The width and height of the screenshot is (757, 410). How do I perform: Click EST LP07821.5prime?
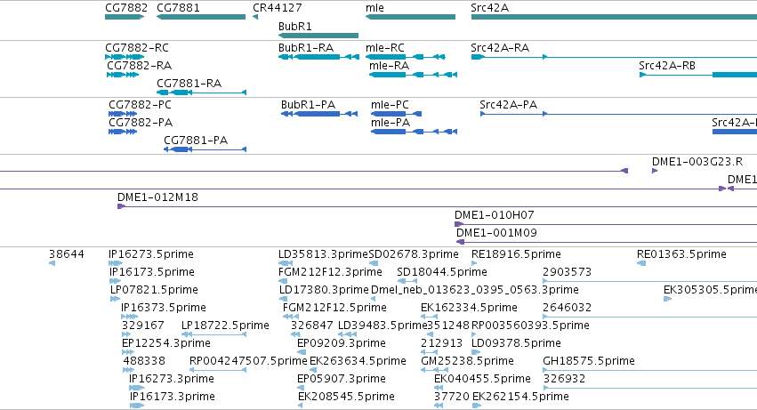point(154,290)
